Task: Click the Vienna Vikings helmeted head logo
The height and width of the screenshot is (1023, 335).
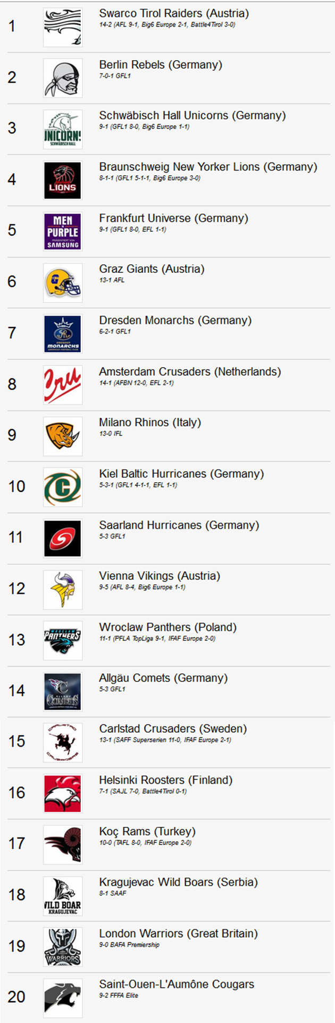Action: [63, 590]
